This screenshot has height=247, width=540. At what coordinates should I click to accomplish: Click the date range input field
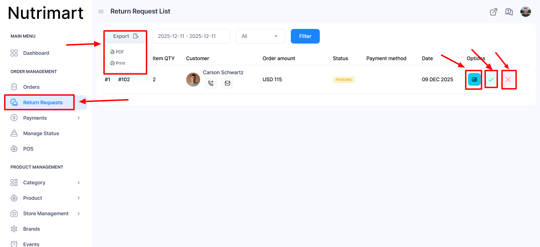pos(191,36)
